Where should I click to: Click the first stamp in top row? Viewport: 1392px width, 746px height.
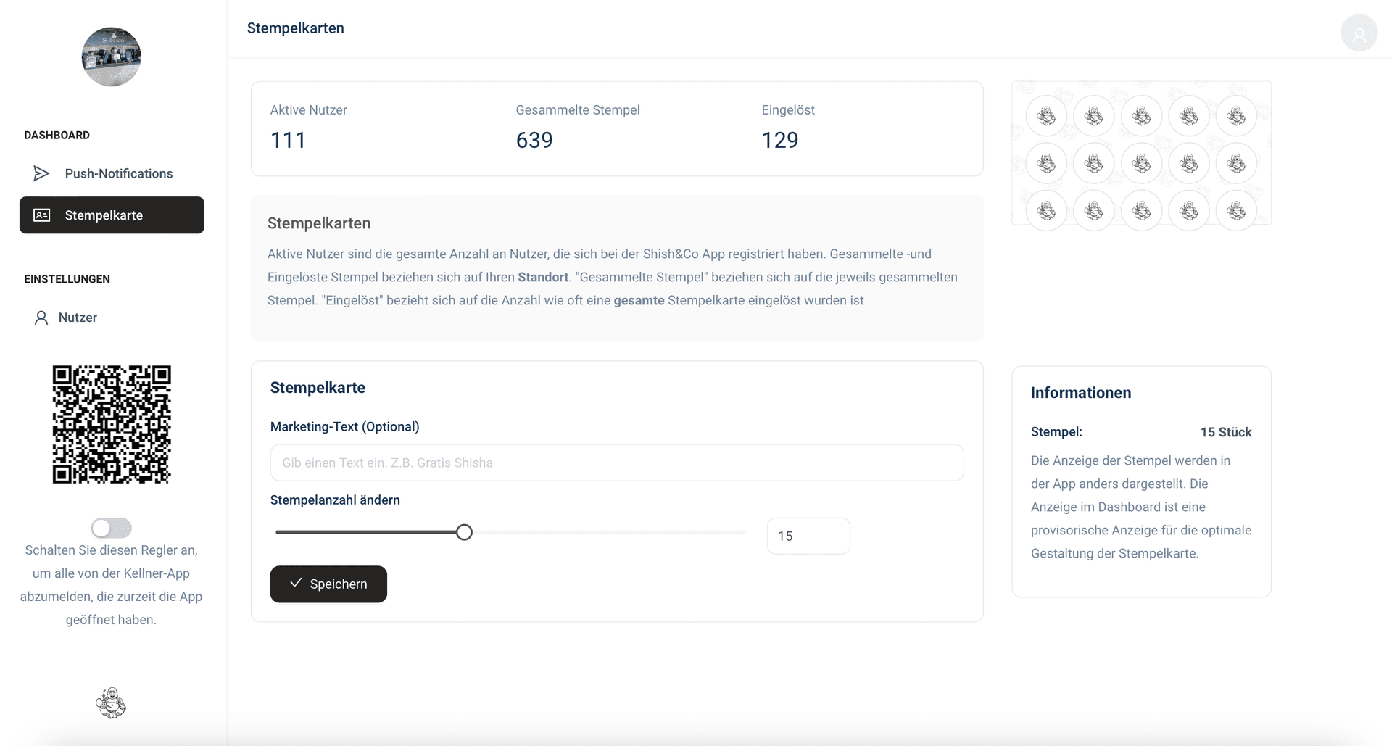pos(1046,116)
